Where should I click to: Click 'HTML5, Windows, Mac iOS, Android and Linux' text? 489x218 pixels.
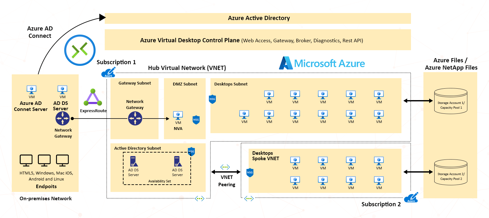(46, 176)
